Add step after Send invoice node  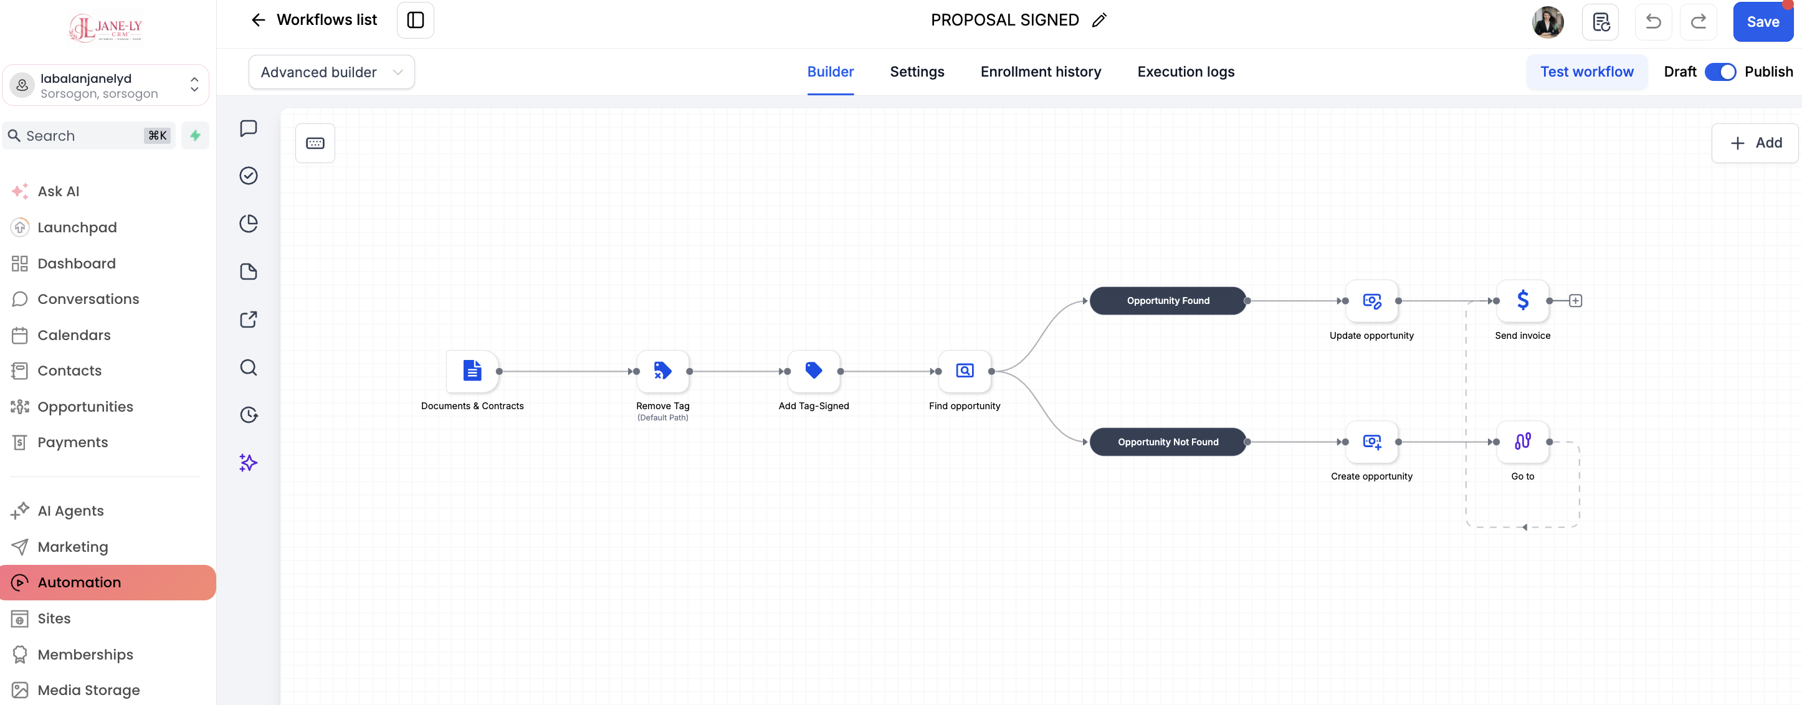click(1575, 301)
